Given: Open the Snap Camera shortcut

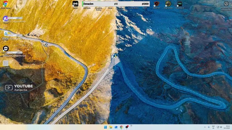Looking at the screenshot, I should click(x=168, y=5).
